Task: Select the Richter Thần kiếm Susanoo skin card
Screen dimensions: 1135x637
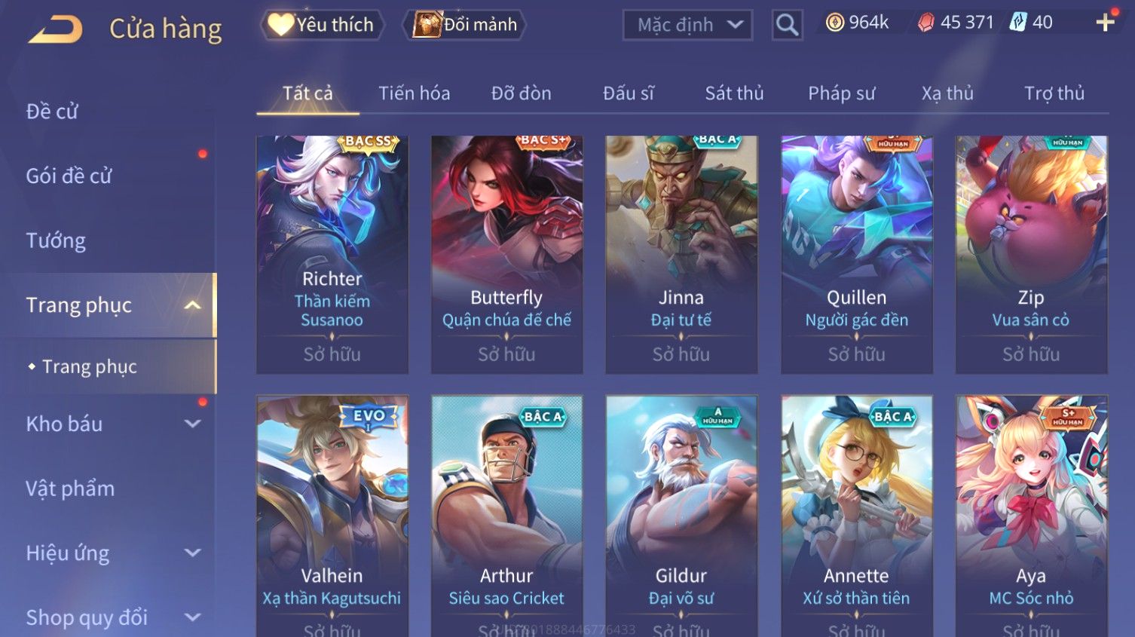Action: coord(332,255)
